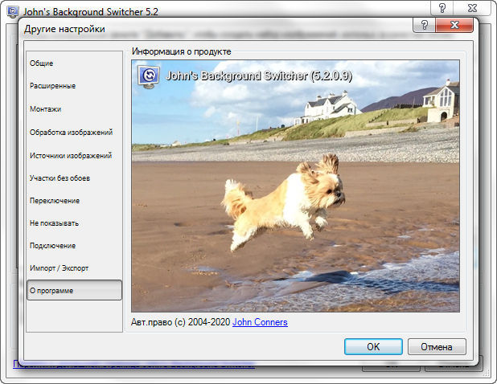This screenshot has width=497, height=384.
Task: Click the Отмена button
Action: click(437, 347)
